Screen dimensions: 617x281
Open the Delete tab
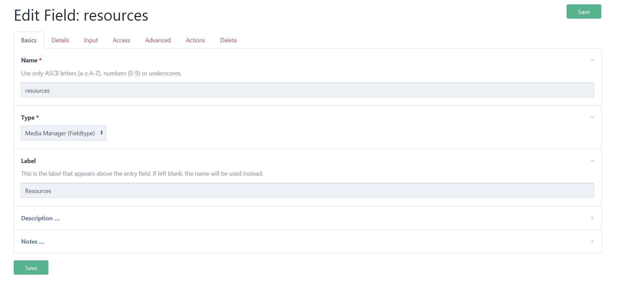(x=228, y=40)
